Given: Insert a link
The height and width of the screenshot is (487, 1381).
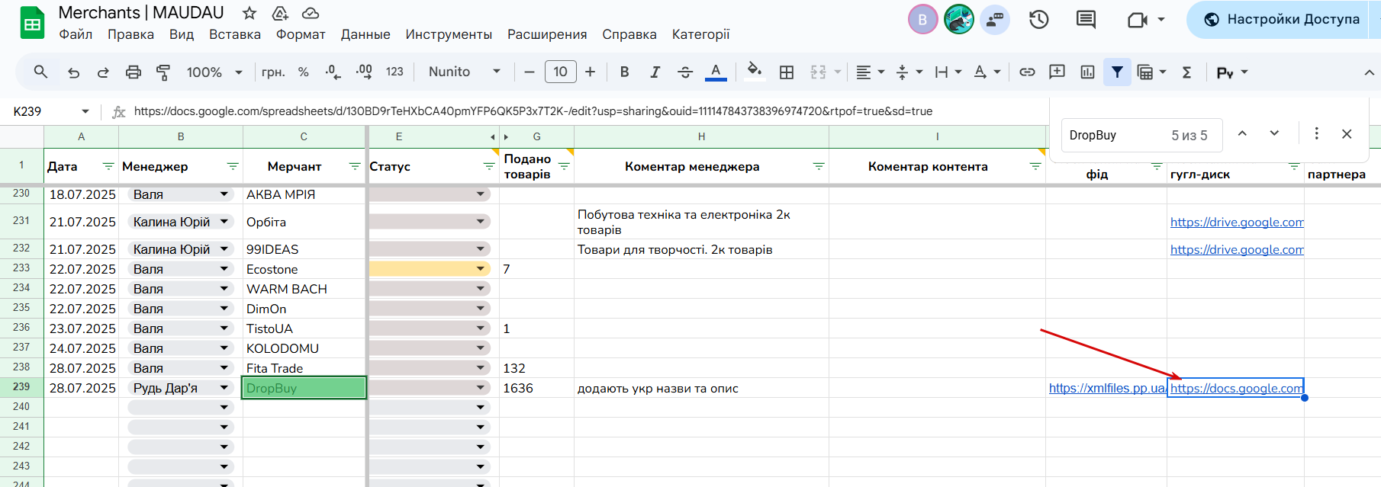Looking at the screenshot, I should pos(1027,72).
